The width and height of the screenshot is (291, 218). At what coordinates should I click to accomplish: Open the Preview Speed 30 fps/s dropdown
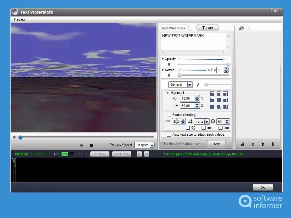[x=152, y=145]
